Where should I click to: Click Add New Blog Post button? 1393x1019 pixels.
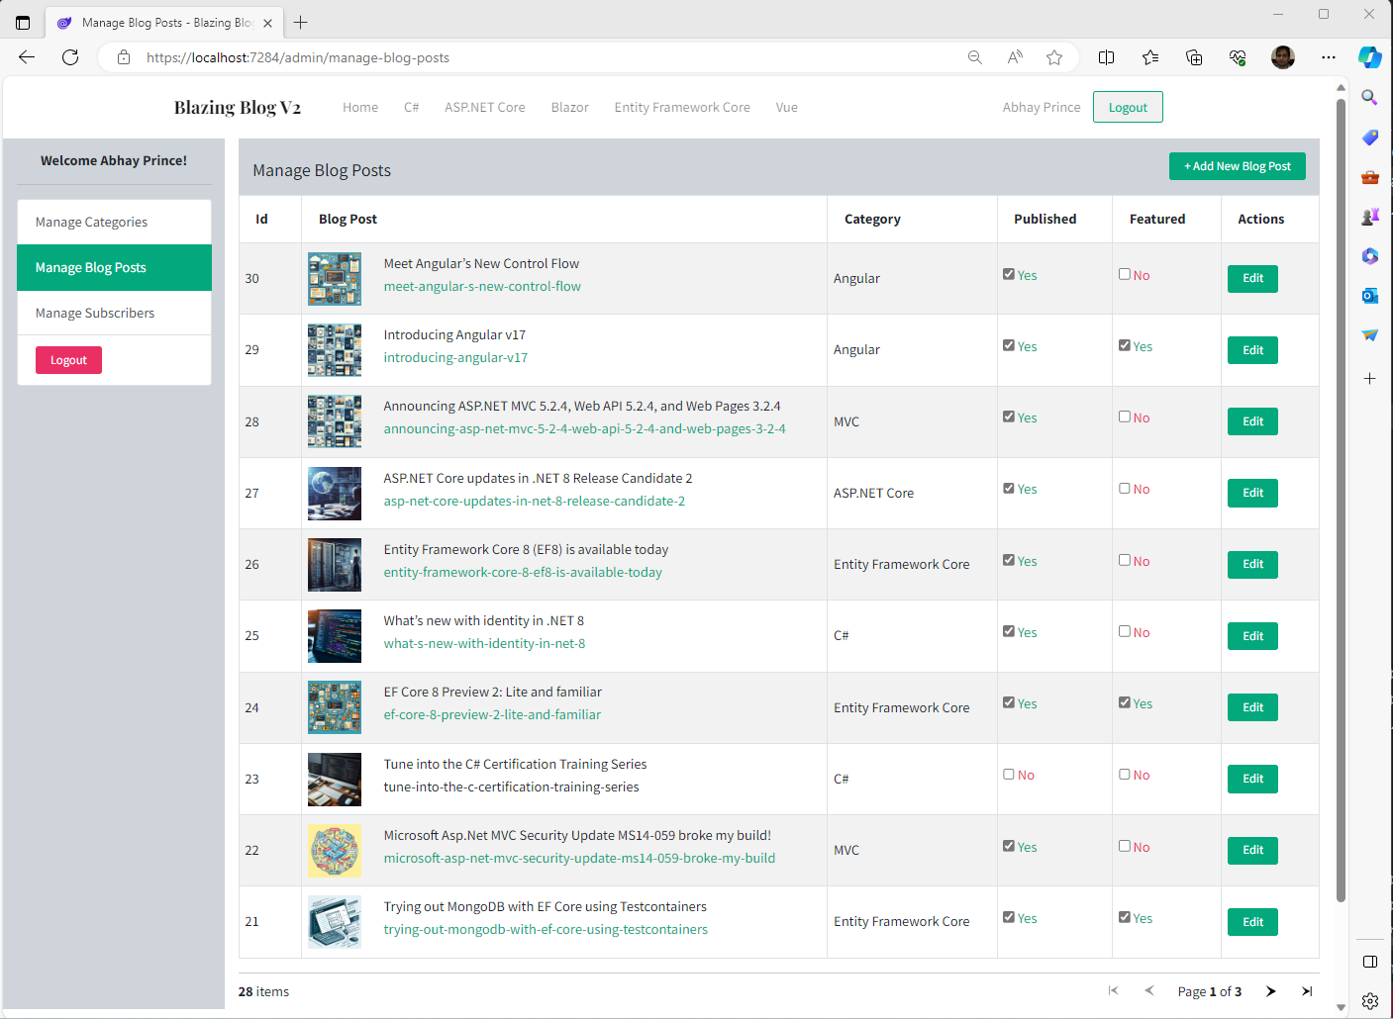click(1237, 166)
